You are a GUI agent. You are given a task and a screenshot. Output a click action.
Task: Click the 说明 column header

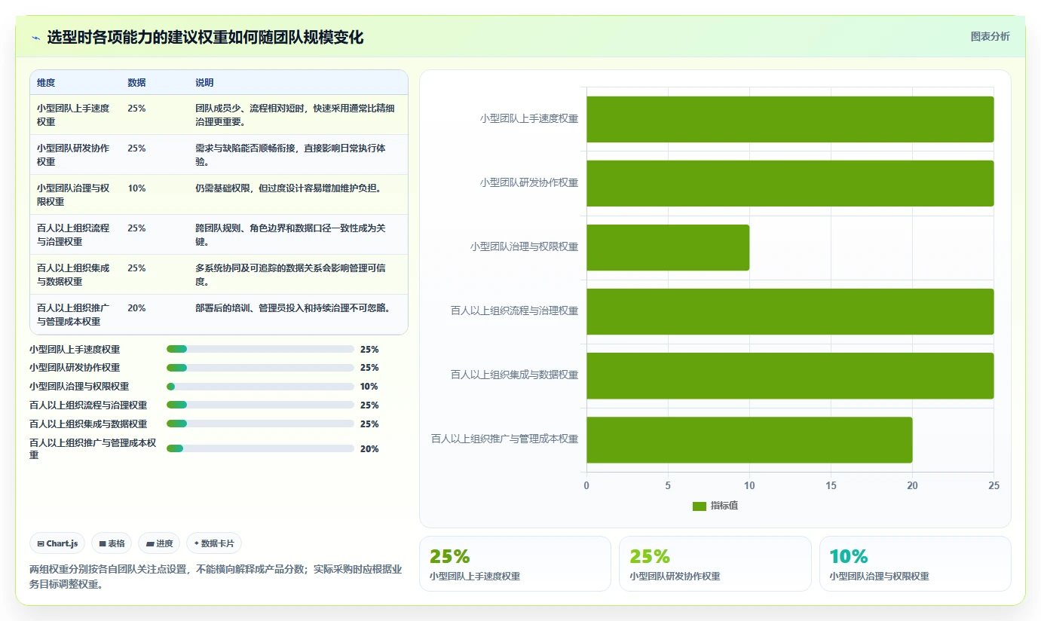(x=204, y=83)
